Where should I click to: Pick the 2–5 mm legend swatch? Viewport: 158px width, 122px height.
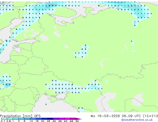[21, 119]
